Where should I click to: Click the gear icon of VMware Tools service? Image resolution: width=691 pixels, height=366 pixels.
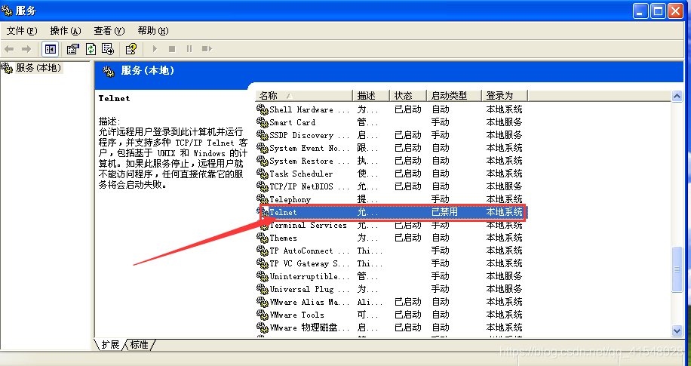click(263, 315)
